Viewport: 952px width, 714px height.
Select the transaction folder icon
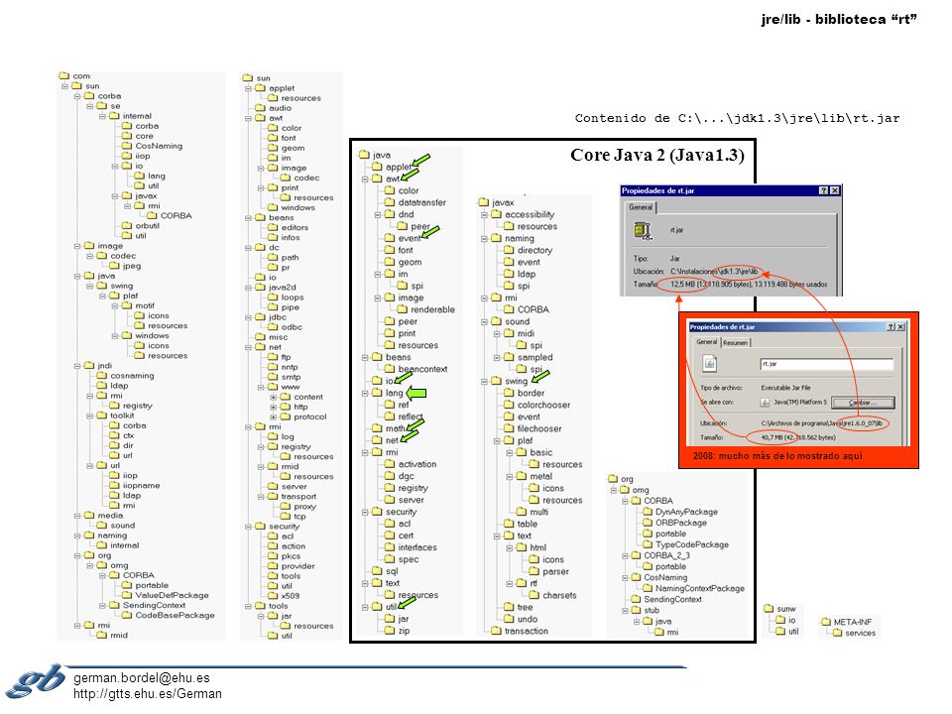point(496,631)
